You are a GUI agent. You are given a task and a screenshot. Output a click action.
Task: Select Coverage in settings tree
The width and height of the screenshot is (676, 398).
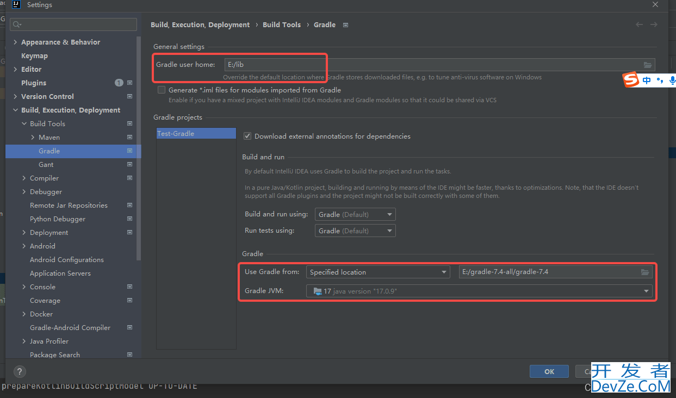pyautogui.click(x=45, y=300)
